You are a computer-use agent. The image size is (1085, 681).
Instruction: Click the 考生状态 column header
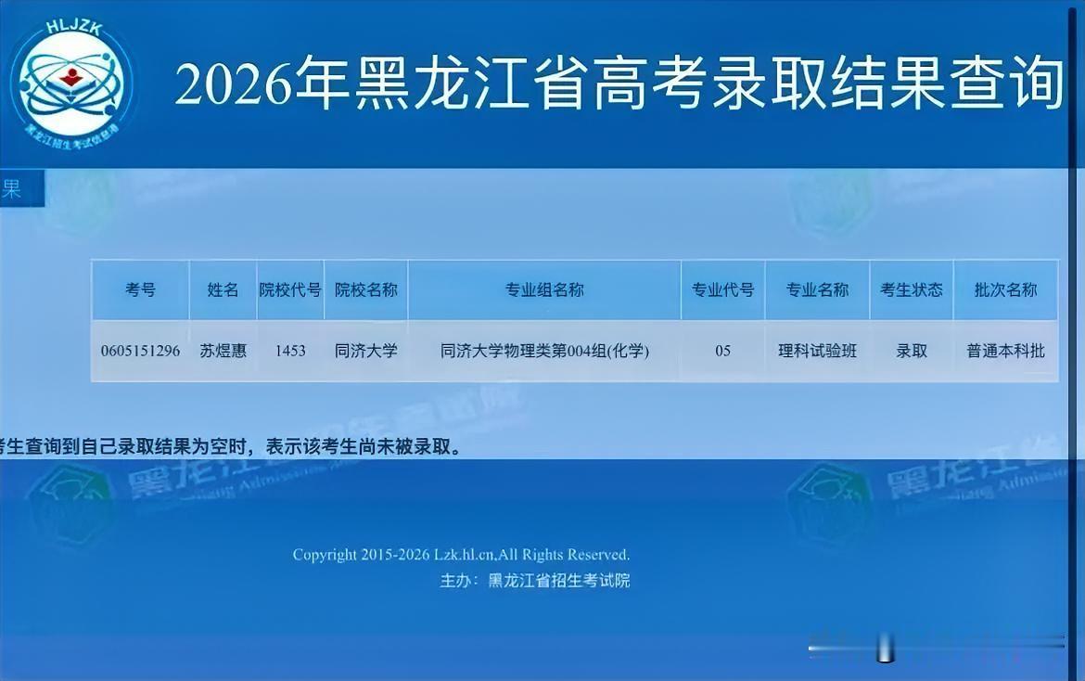[912, 290]
